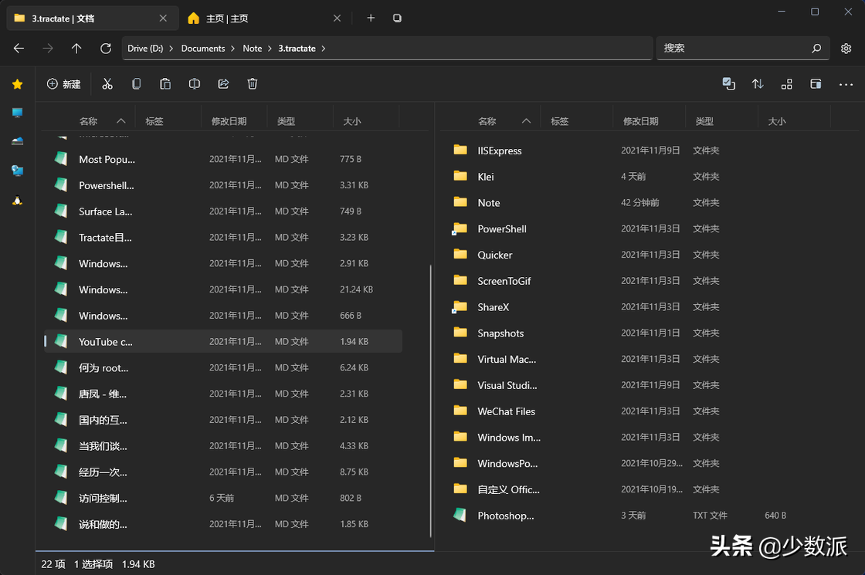
Task: Toggle the layout view pane icon
Action: tap(816, 84)
